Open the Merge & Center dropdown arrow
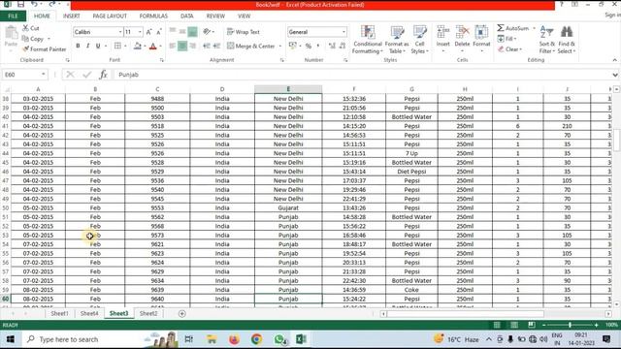 click(280, 46)
